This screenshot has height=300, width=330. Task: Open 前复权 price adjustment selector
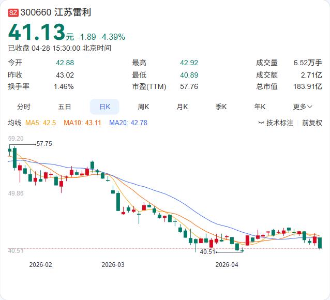(x=312, y=123)
